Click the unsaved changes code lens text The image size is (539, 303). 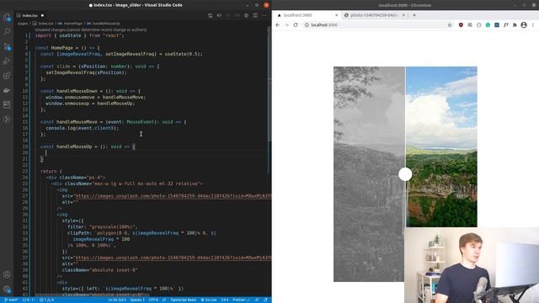[91, 30]
